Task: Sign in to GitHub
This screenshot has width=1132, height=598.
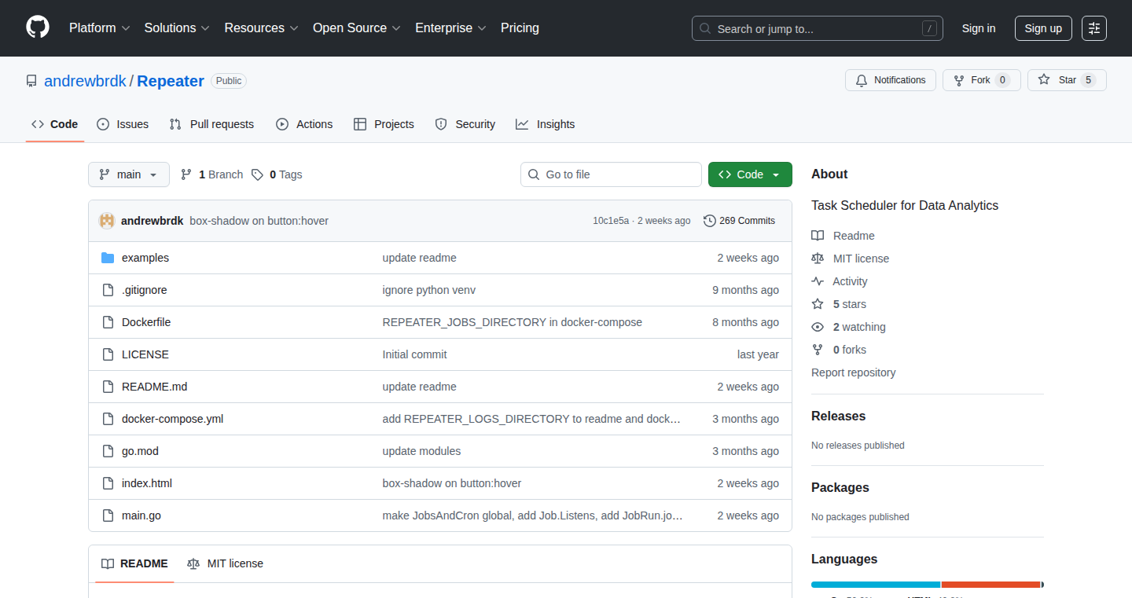Action: tap(979, 28)
